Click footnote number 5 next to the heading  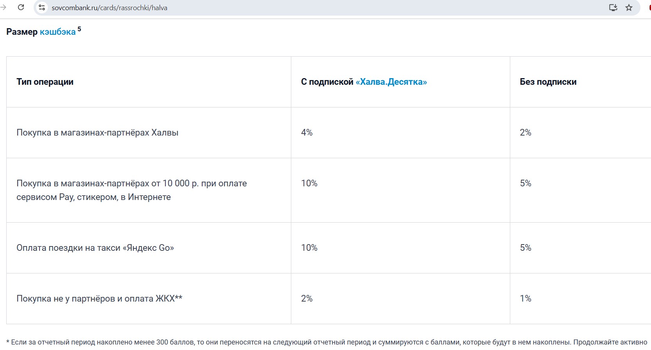pos(79,29)
